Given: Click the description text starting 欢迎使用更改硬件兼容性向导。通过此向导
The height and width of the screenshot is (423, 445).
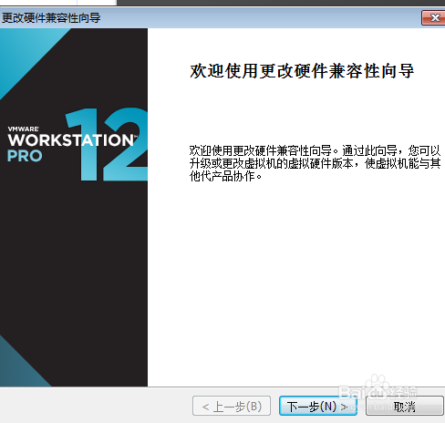Looking at the screenshot, I should [x=315, y=163].
